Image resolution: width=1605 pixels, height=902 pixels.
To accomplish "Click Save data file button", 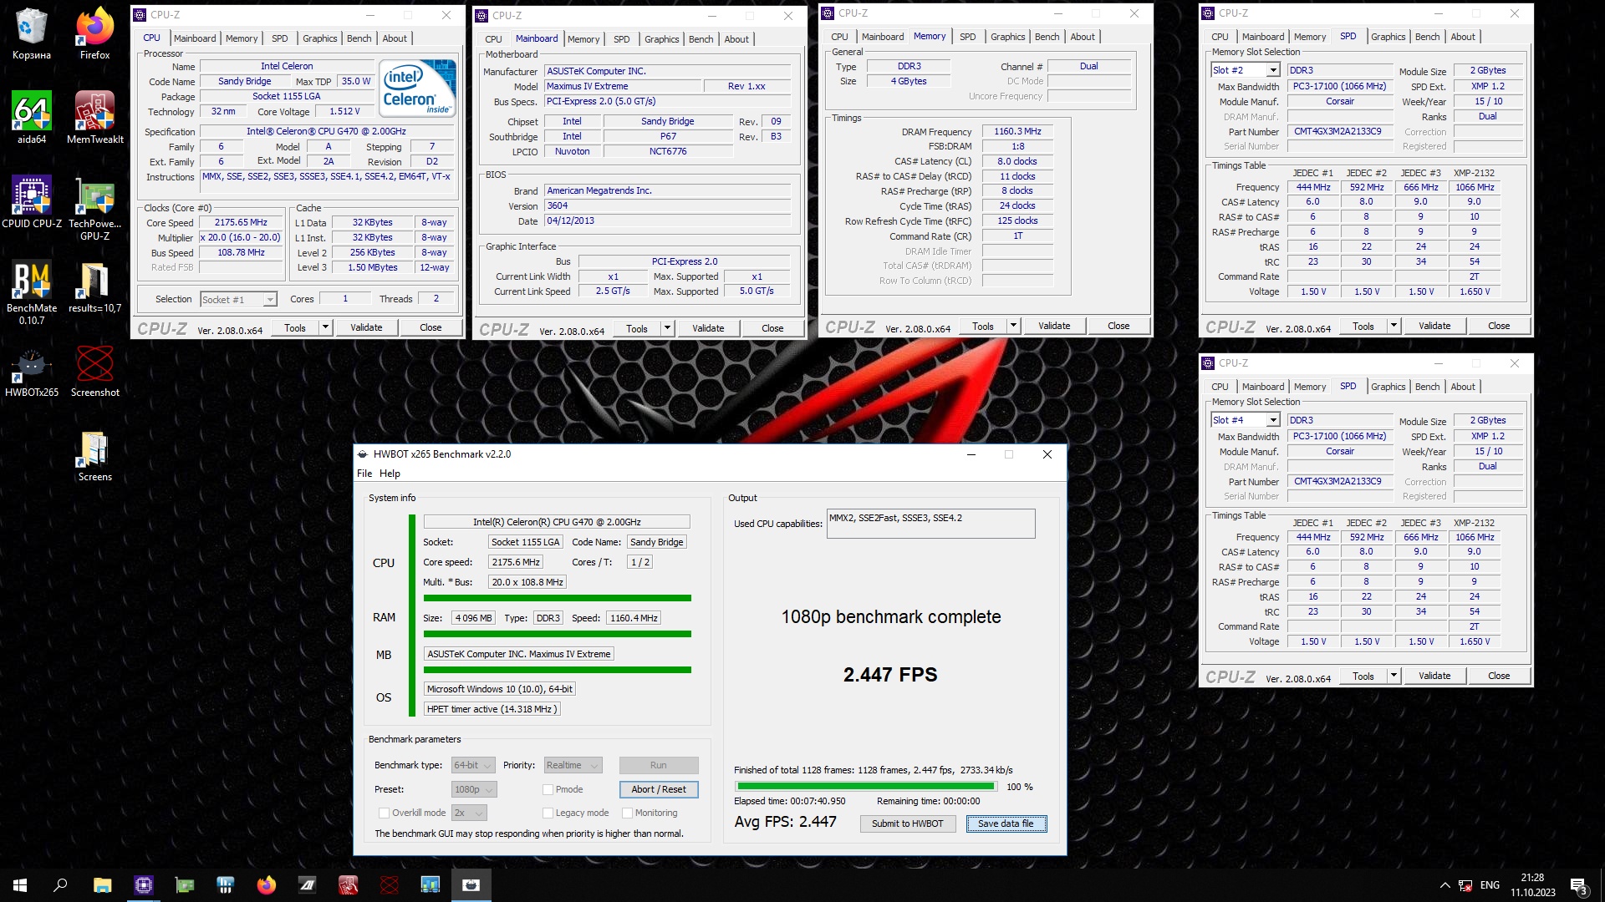I will 1006,823.
